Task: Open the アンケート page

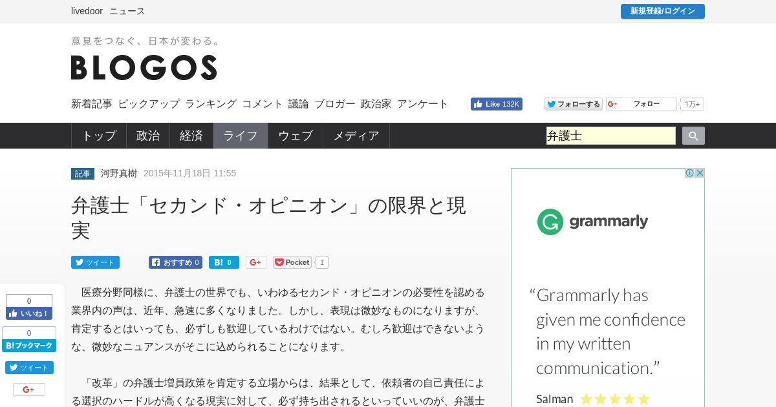Action: [x=423, y=103]
